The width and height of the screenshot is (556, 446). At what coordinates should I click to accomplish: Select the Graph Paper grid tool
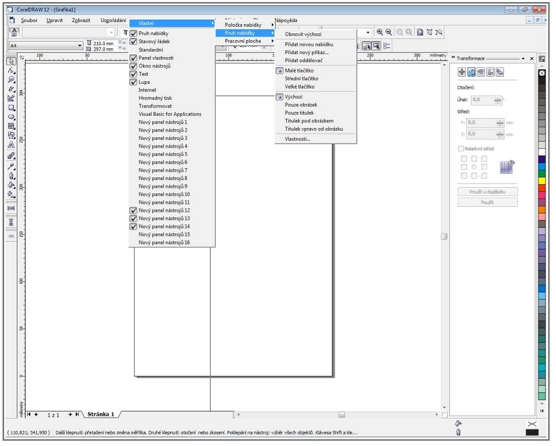pos(11,126)
